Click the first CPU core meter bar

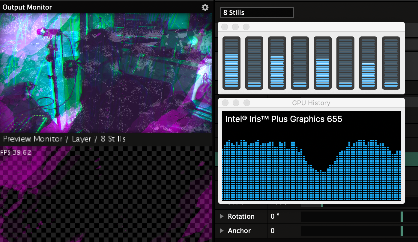(231, 63)
